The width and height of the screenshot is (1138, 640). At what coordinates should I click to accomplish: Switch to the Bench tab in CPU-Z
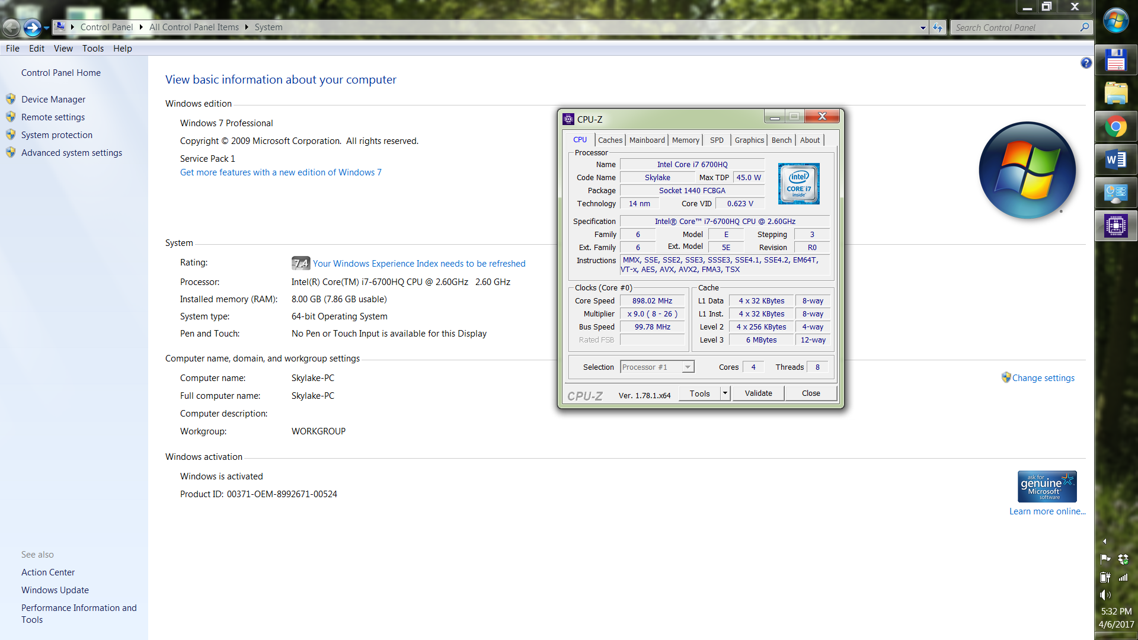point(781,140)
